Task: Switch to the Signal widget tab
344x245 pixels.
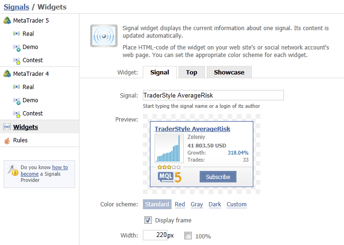Action: pyautogui.click(x=160, y=72)
